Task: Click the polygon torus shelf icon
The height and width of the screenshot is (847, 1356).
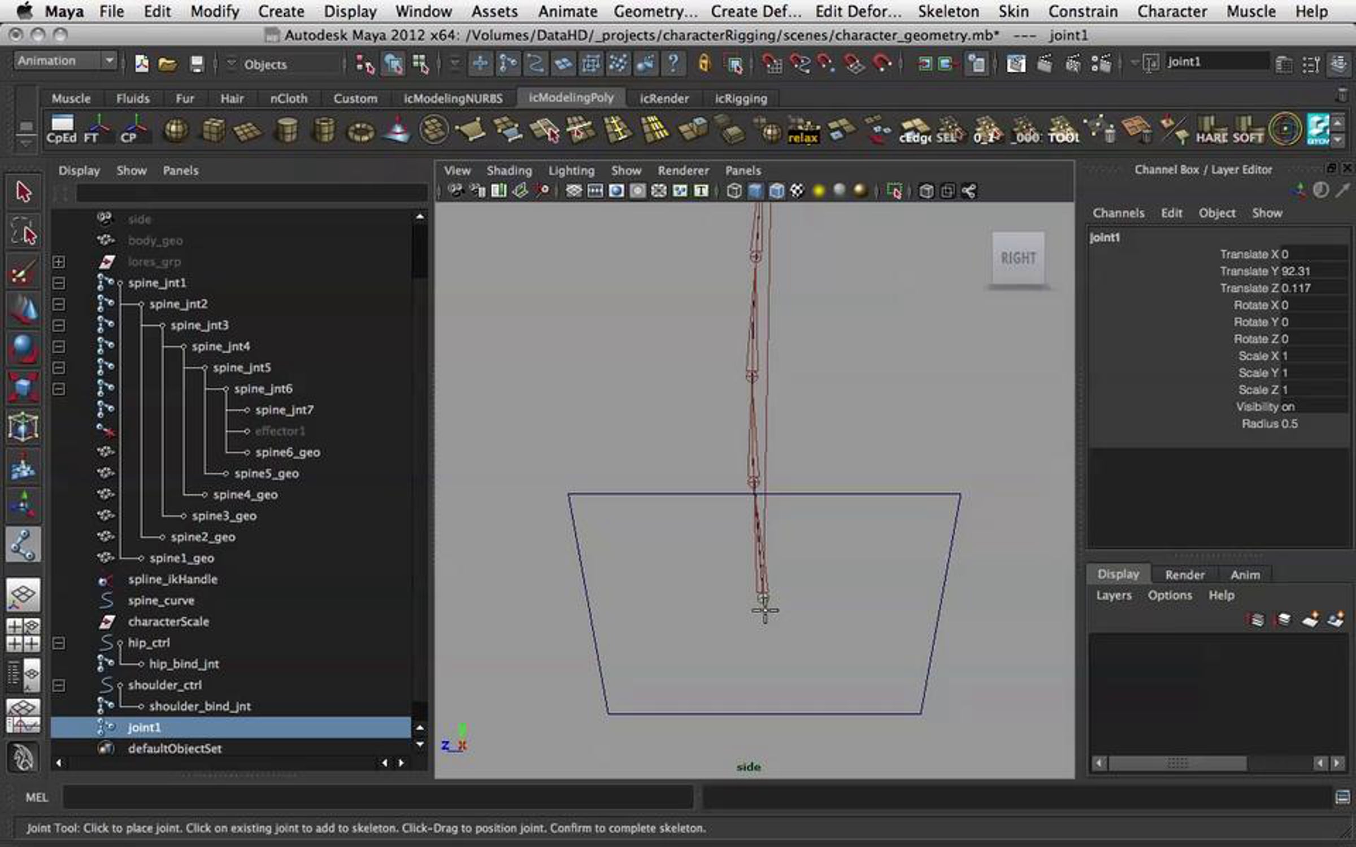Action: pyautogui.click(x=360, y=132)
